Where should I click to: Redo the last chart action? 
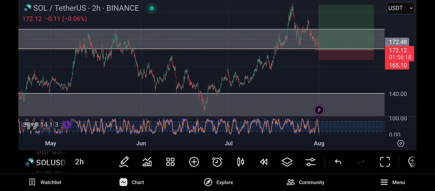[362, 162]
